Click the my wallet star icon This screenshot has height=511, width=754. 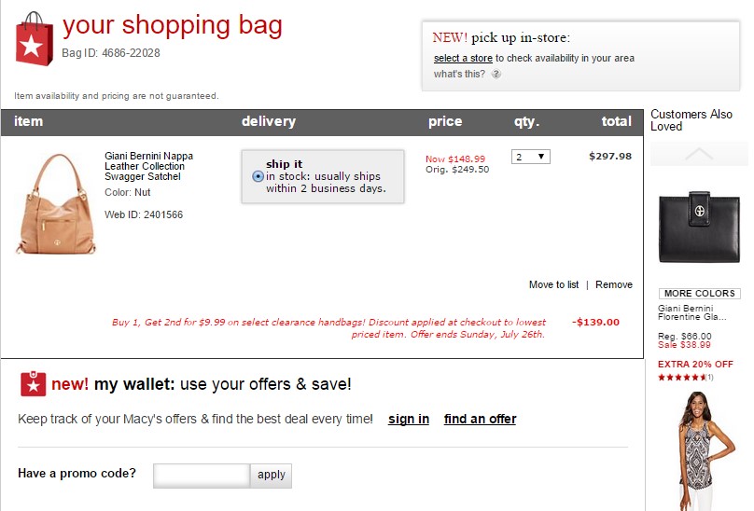coord(33,383)
